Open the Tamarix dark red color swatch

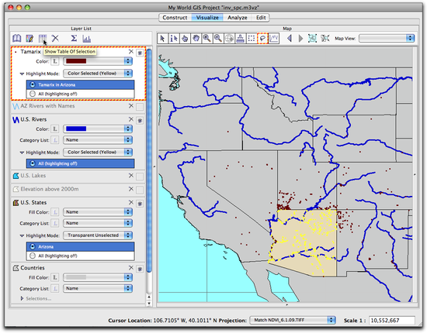[x=98, y=61]
